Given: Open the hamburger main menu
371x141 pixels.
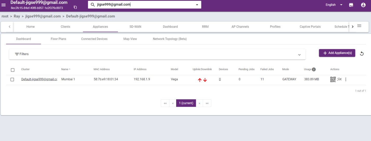Looking at the screenshot, I should [x=4, y=5].
